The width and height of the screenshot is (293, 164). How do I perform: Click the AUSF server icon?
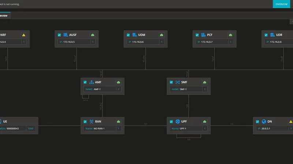point(66,35)
